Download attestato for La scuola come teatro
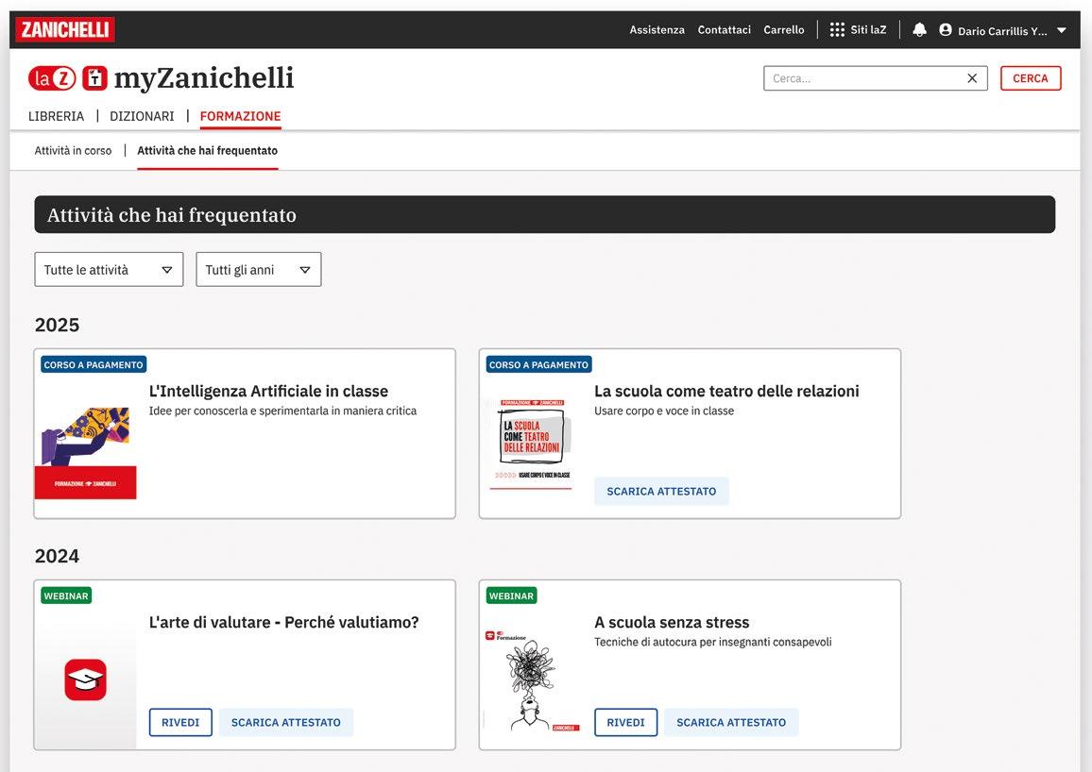 661,491
